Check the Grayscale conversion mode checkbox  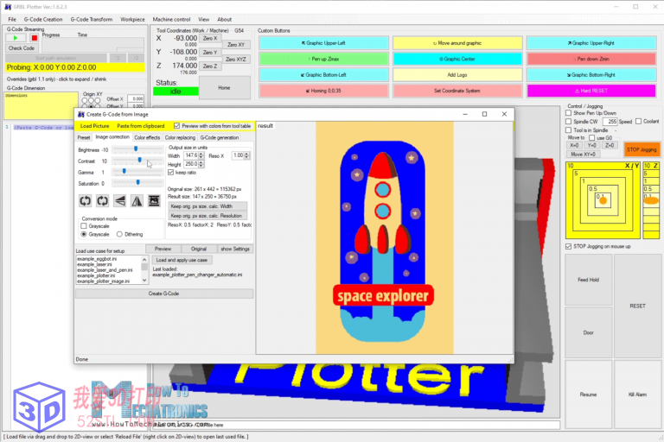coord(84,226)
